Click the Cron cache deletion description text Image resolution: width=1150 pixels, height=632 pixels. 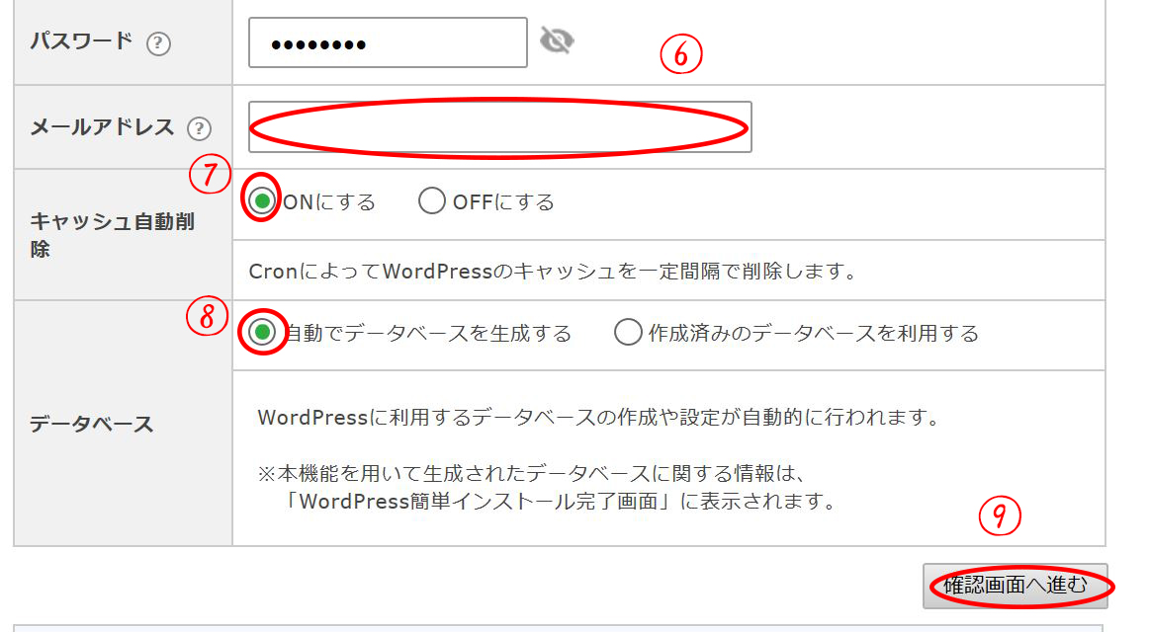point(554,271)
